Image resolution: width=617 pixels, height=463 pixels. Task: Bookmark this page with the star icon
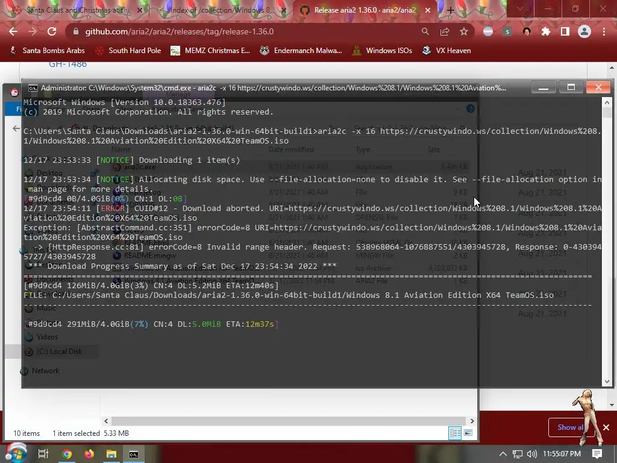click(x=464, y=31)
